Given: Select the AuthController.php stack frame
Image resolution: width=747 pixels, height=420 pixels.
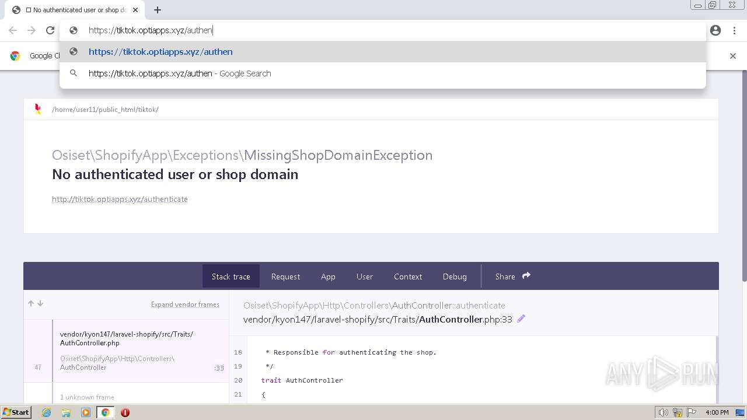Looking at the screenshot, I should tap(126, 351).
